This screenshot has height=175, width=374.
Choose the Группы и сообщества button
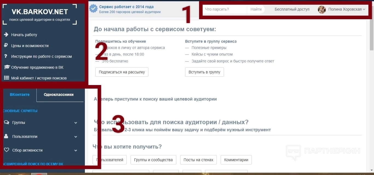point(153,160)
